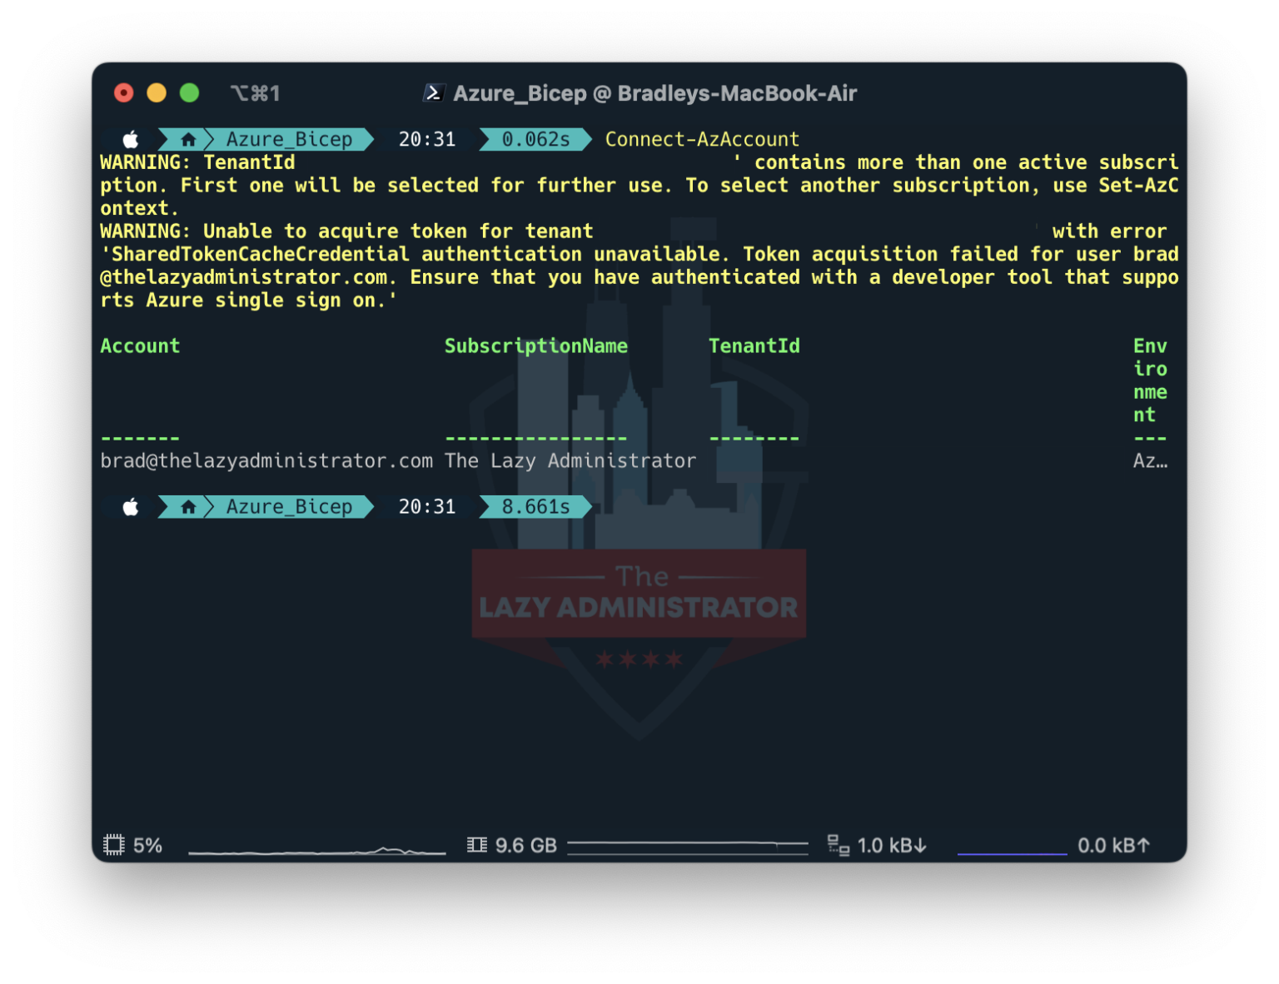Click the home icon in the second prompt
This screenshot has height=984, width=1279.
188,507
